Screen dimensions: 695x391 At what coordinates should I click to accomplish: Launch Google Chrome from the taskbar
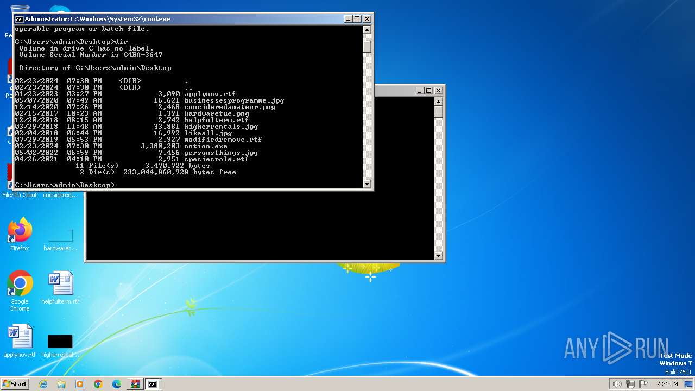coord(98,384)
